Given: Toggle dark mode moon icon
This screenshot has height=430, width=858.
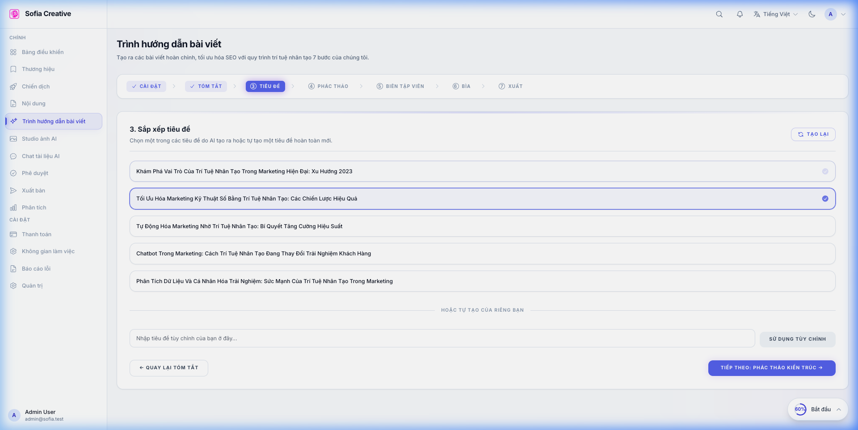Looking at the screenshot, I should click(812, 14).
